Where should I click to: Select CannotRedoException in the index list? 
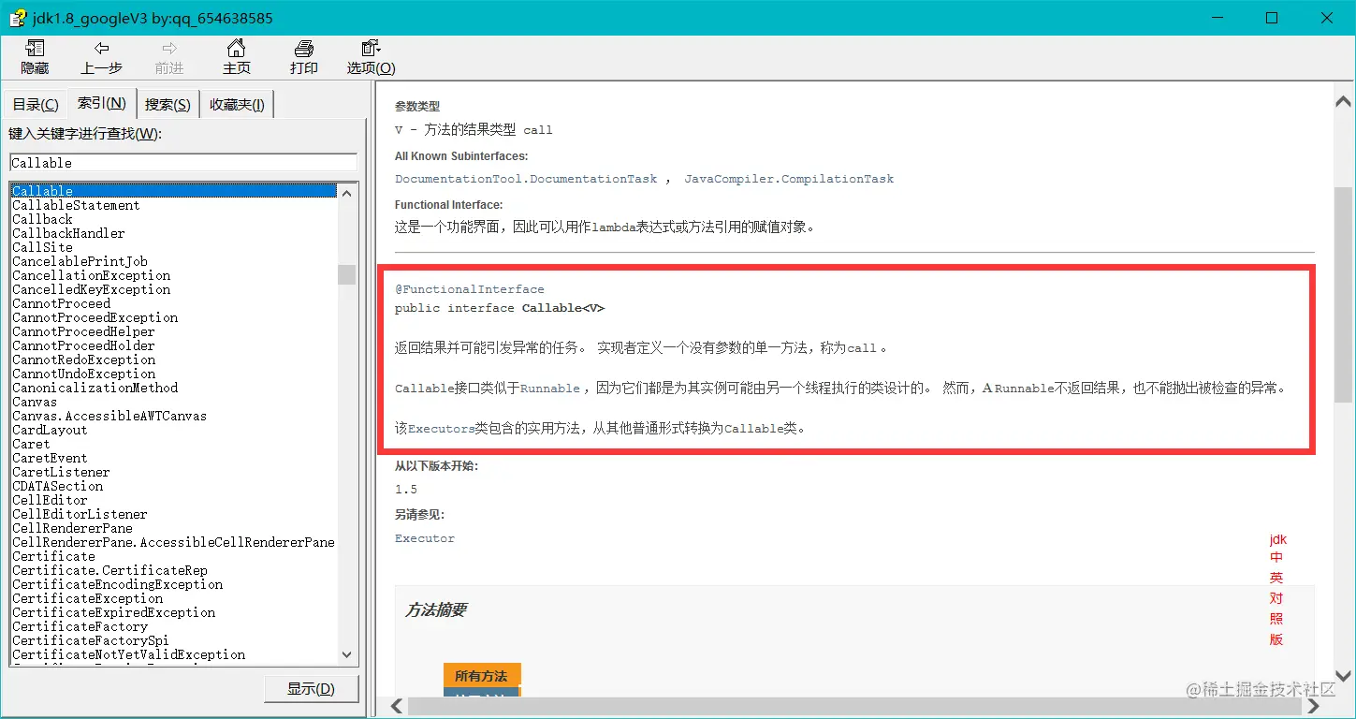[x=83, y=359]
